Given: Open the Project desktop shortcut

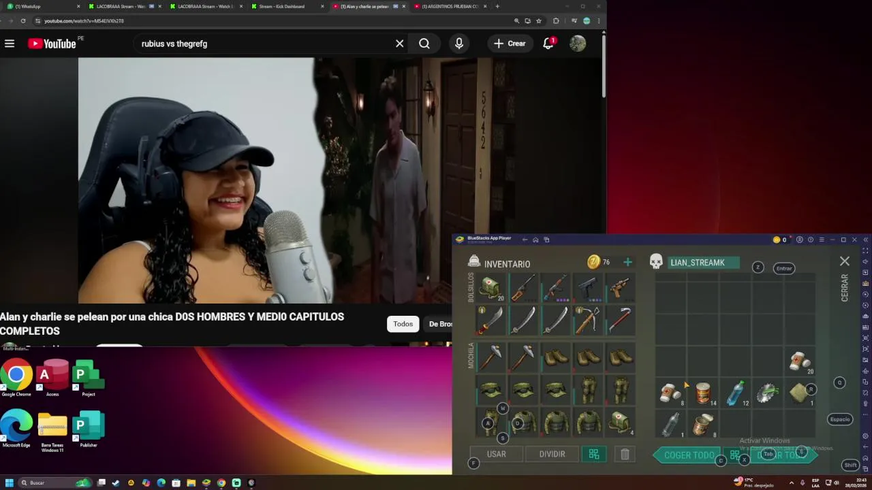Looking at the screenshot, I should 88,378.
